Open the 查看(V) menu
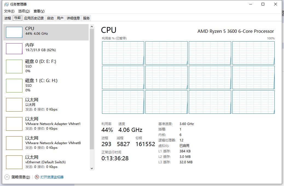The image size is (284, 186). pos(39,11)
